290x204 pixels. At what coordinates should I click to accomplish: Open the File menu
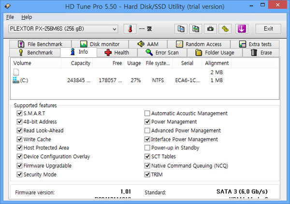(10, 17)
